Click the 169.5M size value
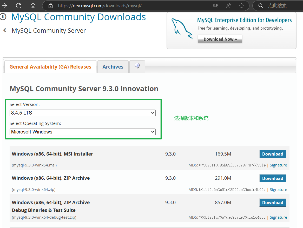303x228 pixels. click(x=223, y=154)
